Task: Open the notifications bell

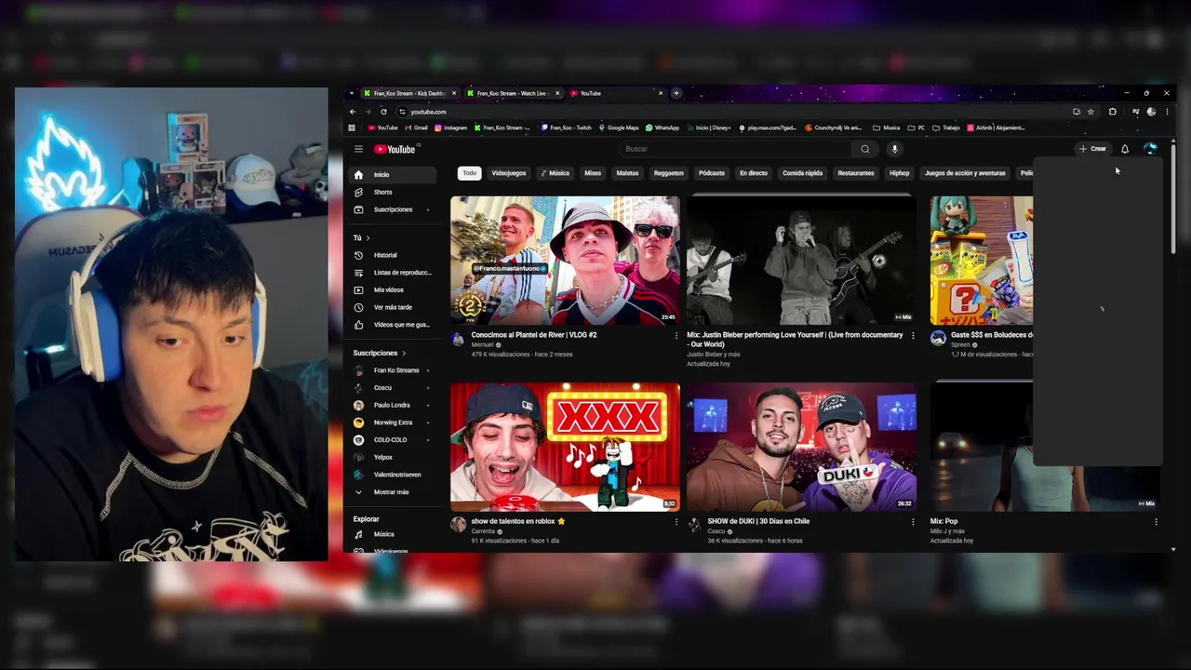Action: pos(1125,149)
